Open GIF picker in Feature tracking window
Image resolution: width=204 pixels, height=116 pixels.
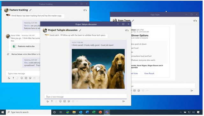pyautogui.click(x=26, y=78)
